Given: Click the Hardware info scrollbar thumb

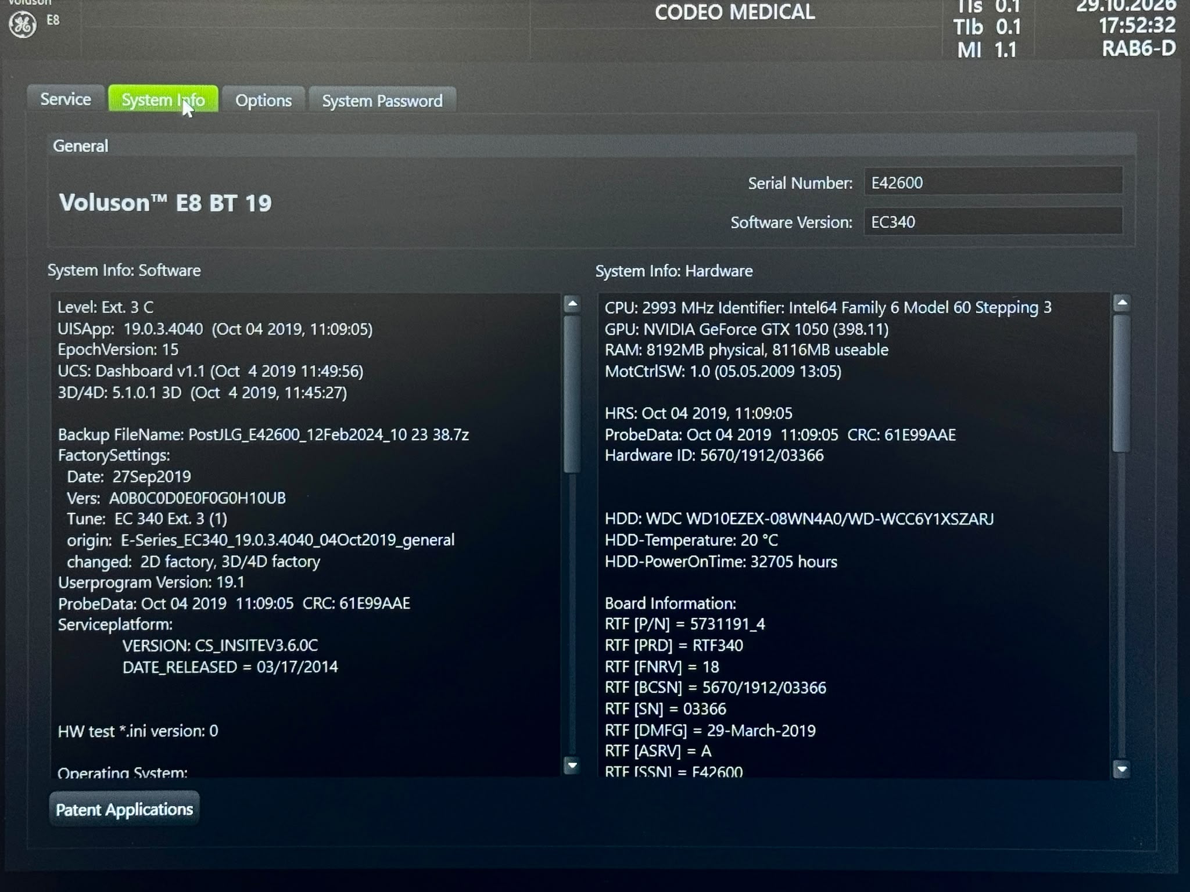Looking at the screenshot, I should (x=1122, y=383).
